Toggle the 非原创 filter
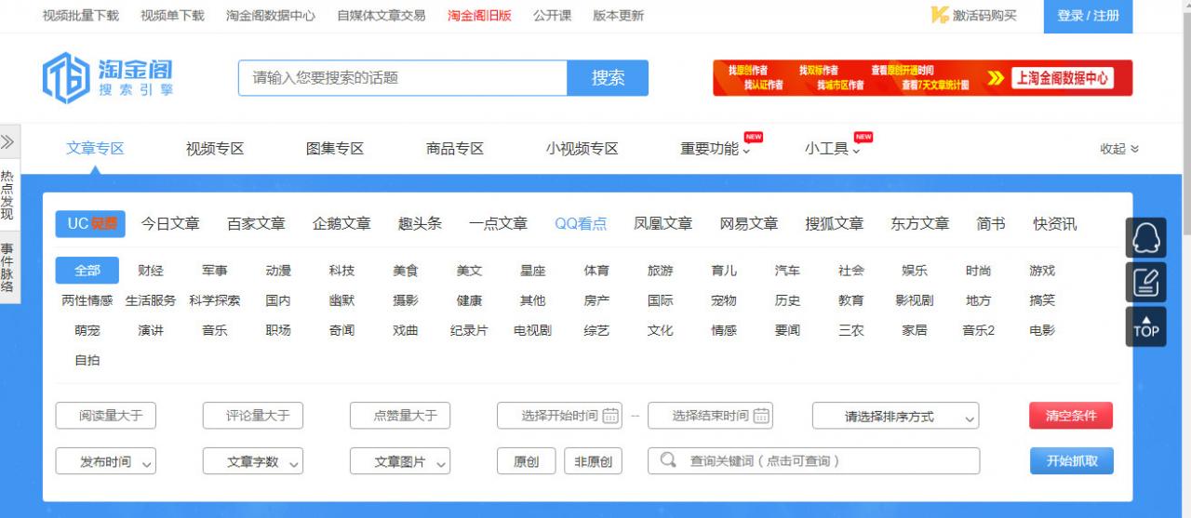This screenshot has height=518, width=1191. [x=593, y=461]
